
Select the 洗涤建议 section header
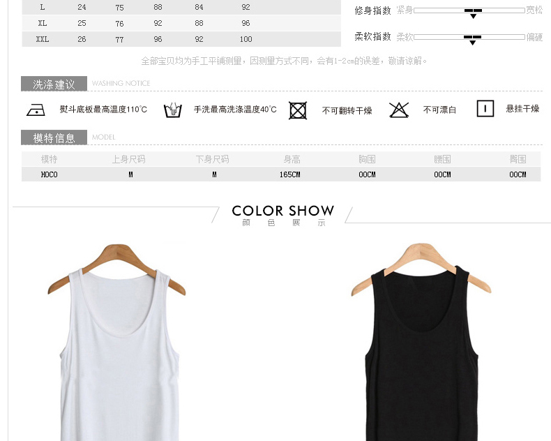point(54,84)
